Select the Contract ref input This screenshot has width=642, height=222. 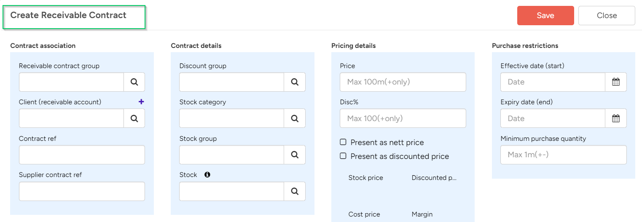tap(82, 155)
